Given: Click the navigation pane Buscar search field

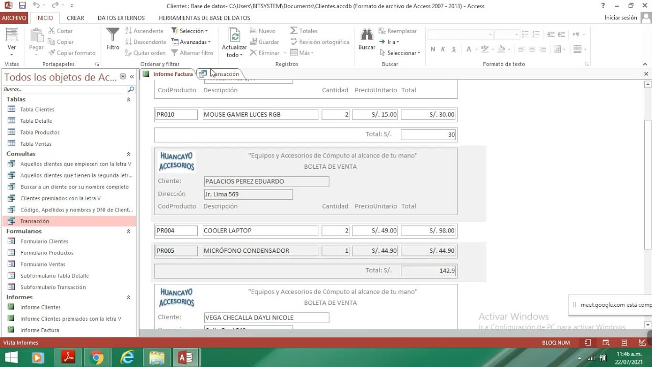Looking at the screenshot, I should point(65,89).
